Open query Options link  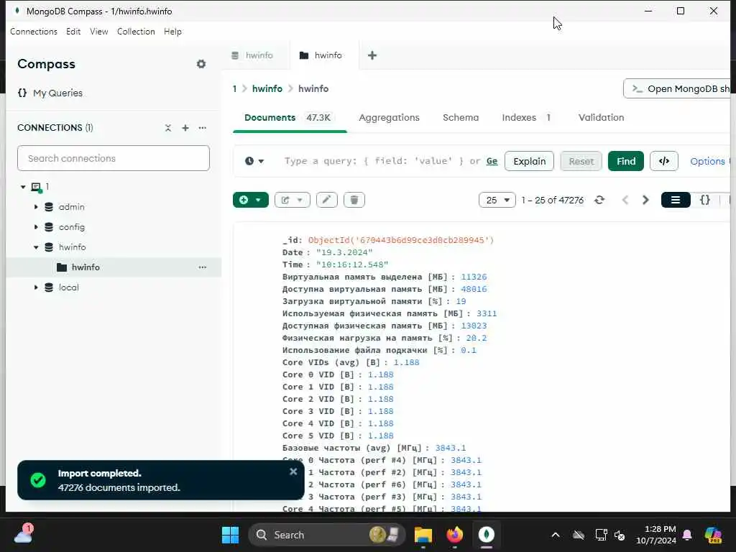[707, 161]
